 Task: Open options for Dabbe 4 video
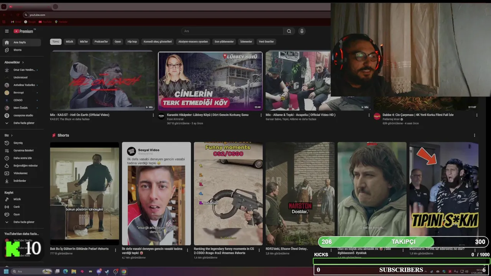click(477, 115)
